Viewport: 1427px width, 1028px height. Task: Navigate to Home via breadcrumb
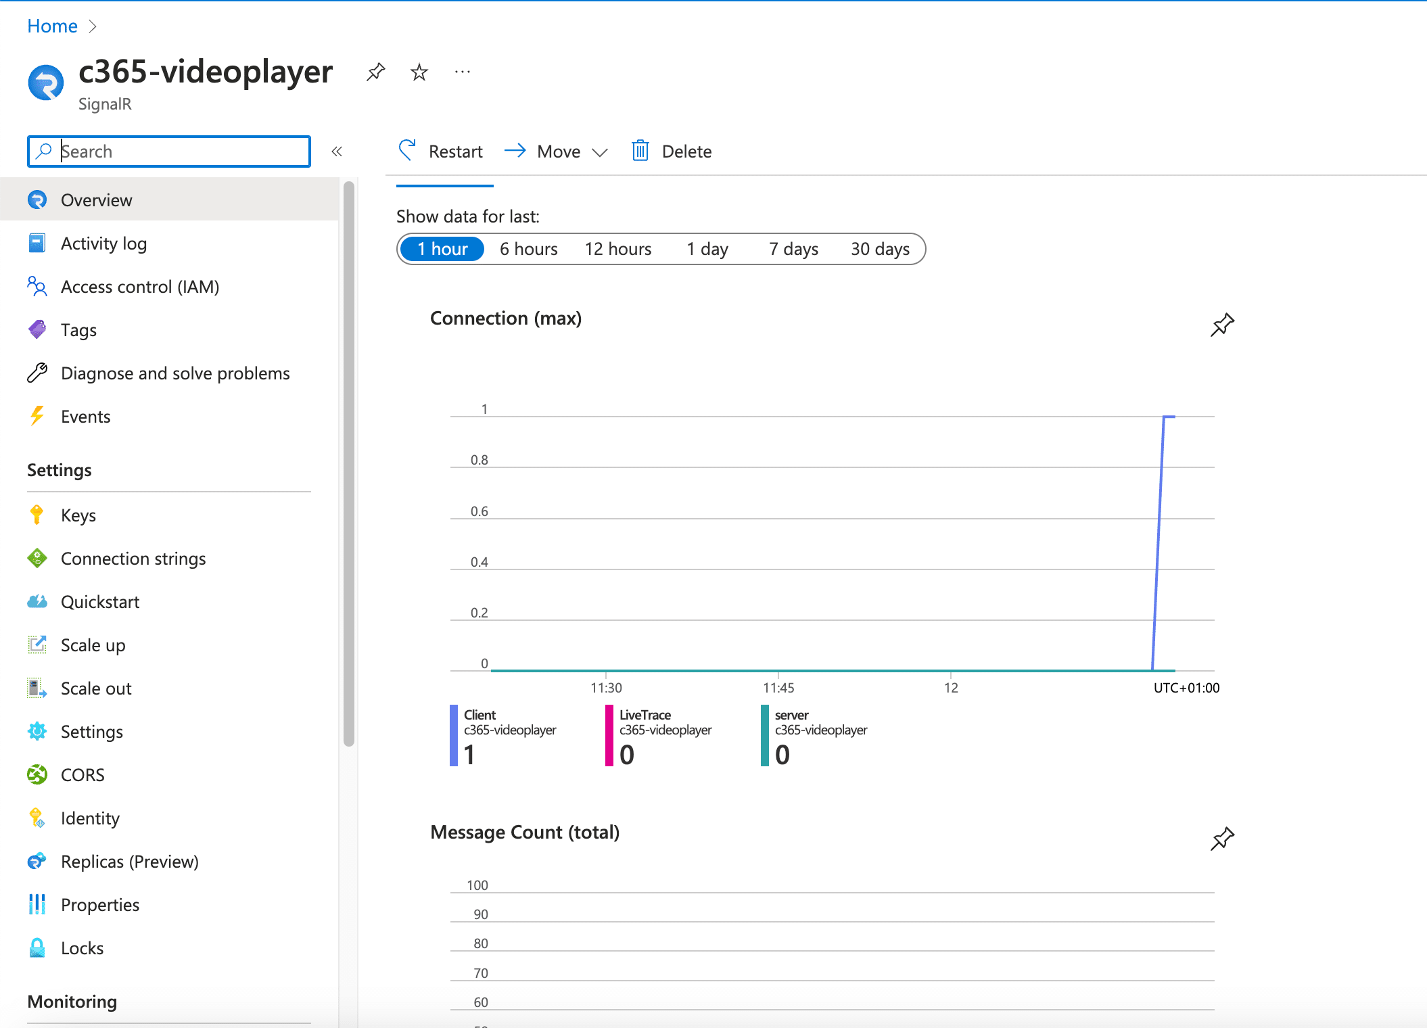click(52, 26)
